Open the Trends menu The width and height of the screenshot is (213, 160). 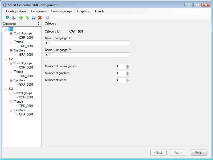(x=99, y=11)
